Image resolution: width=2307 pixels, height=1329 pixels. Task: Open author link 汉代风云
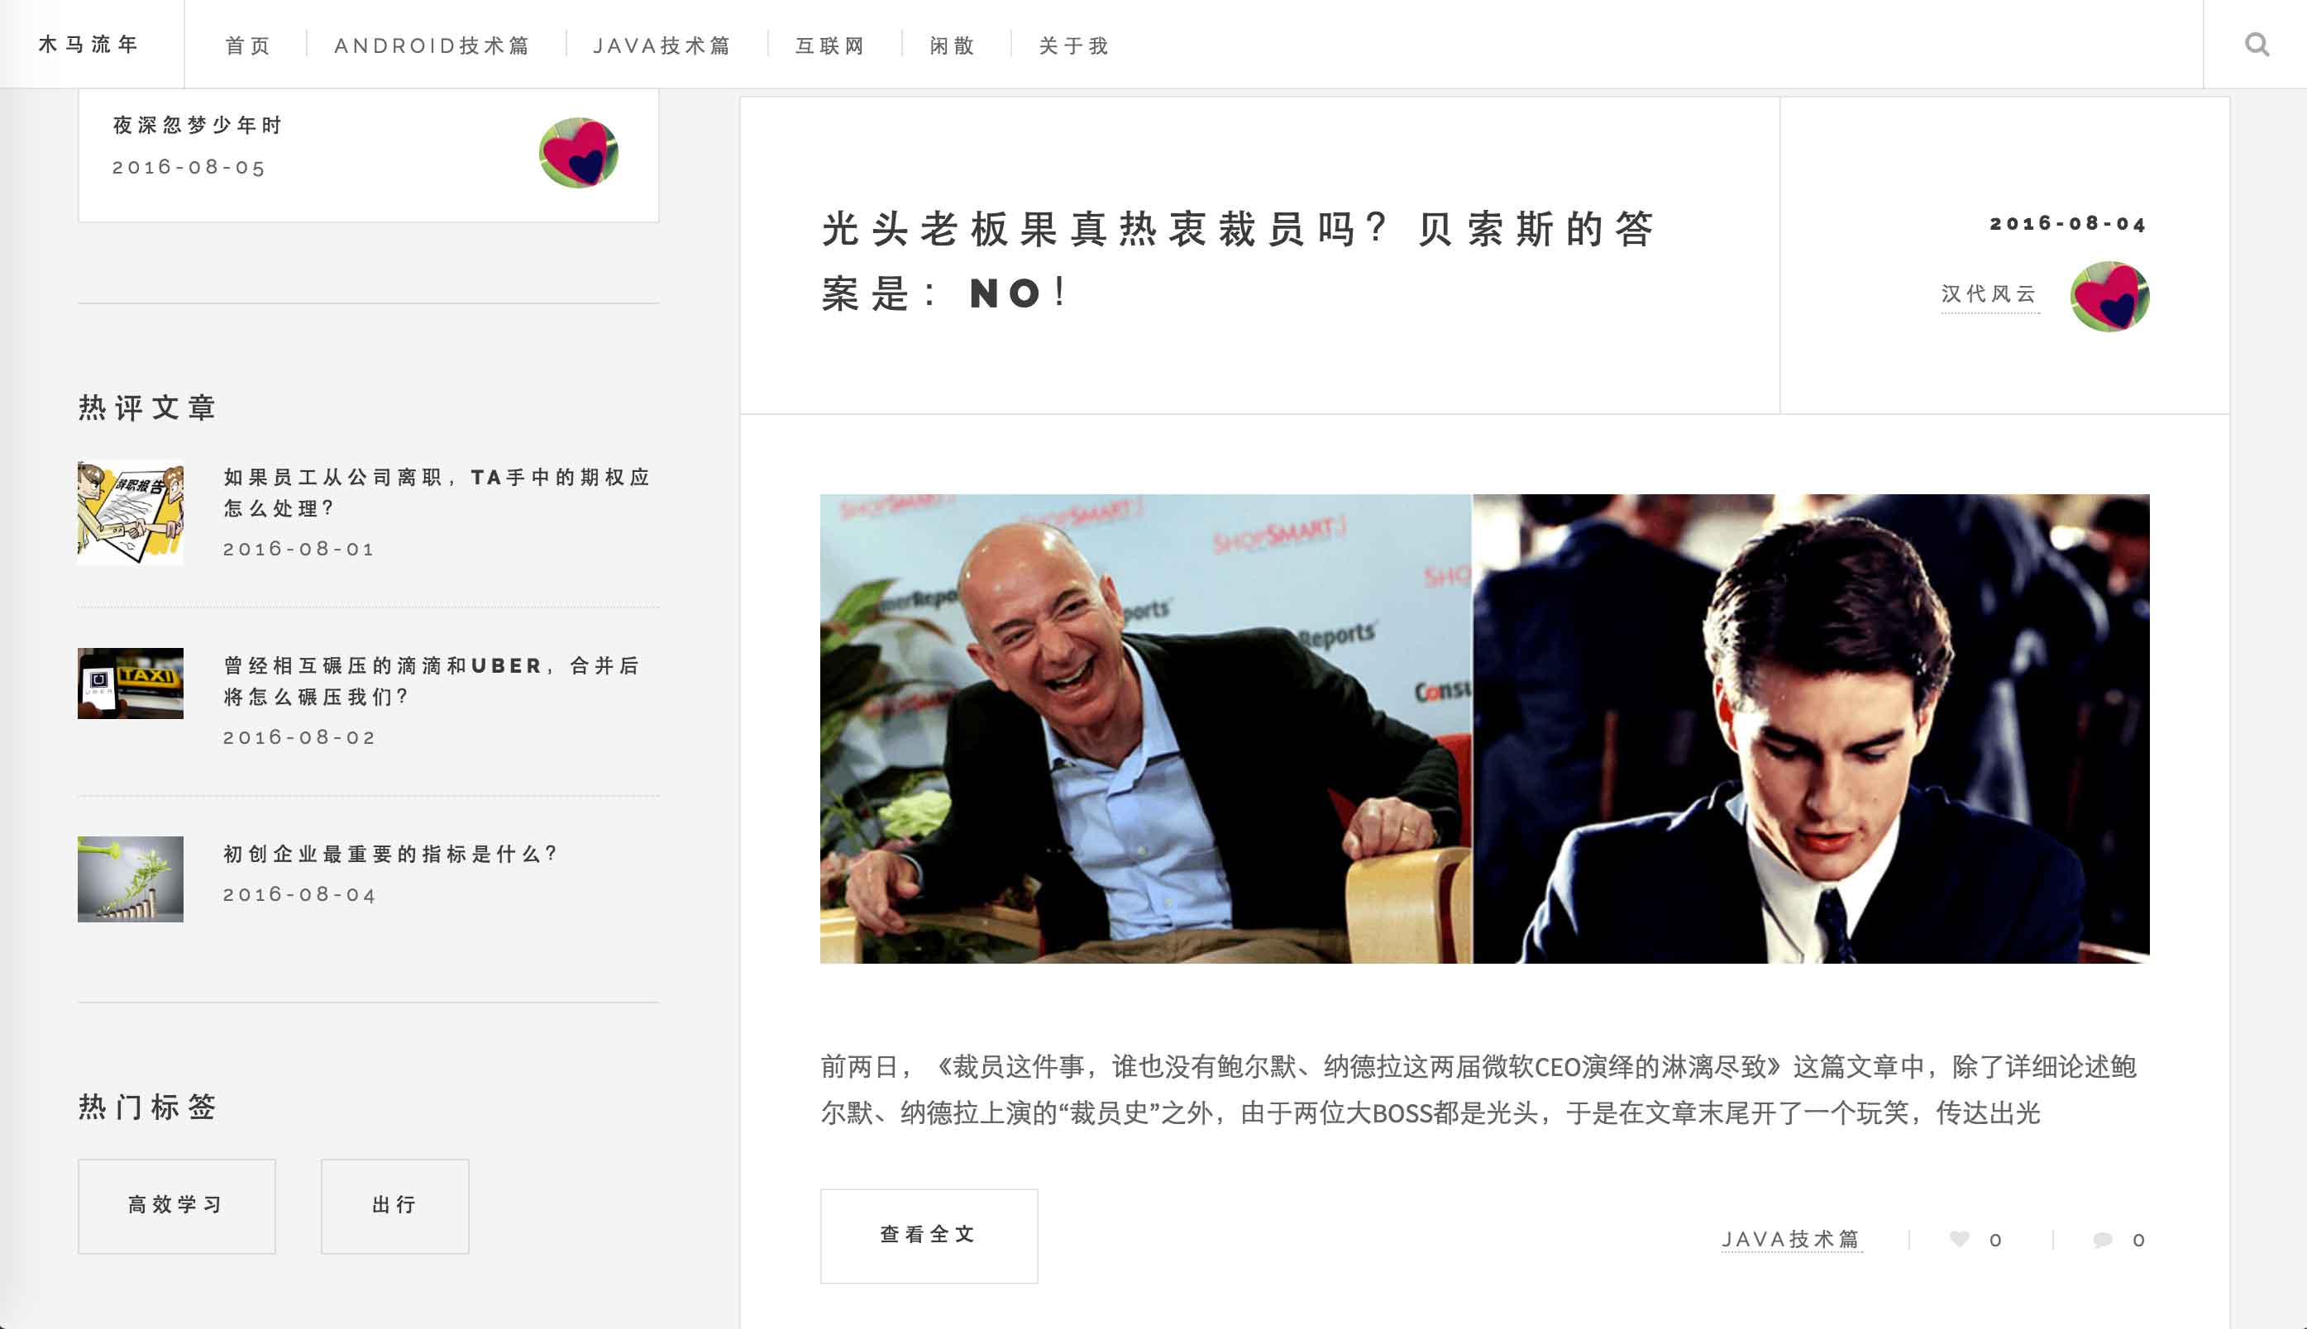(1990, 294)
